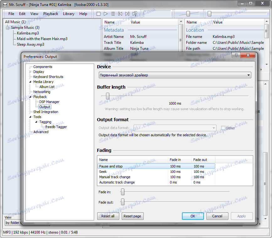Click the Fade in column header
Viewport: 272px width, 238px height.
pyautogui.click(x=179, y=160)
